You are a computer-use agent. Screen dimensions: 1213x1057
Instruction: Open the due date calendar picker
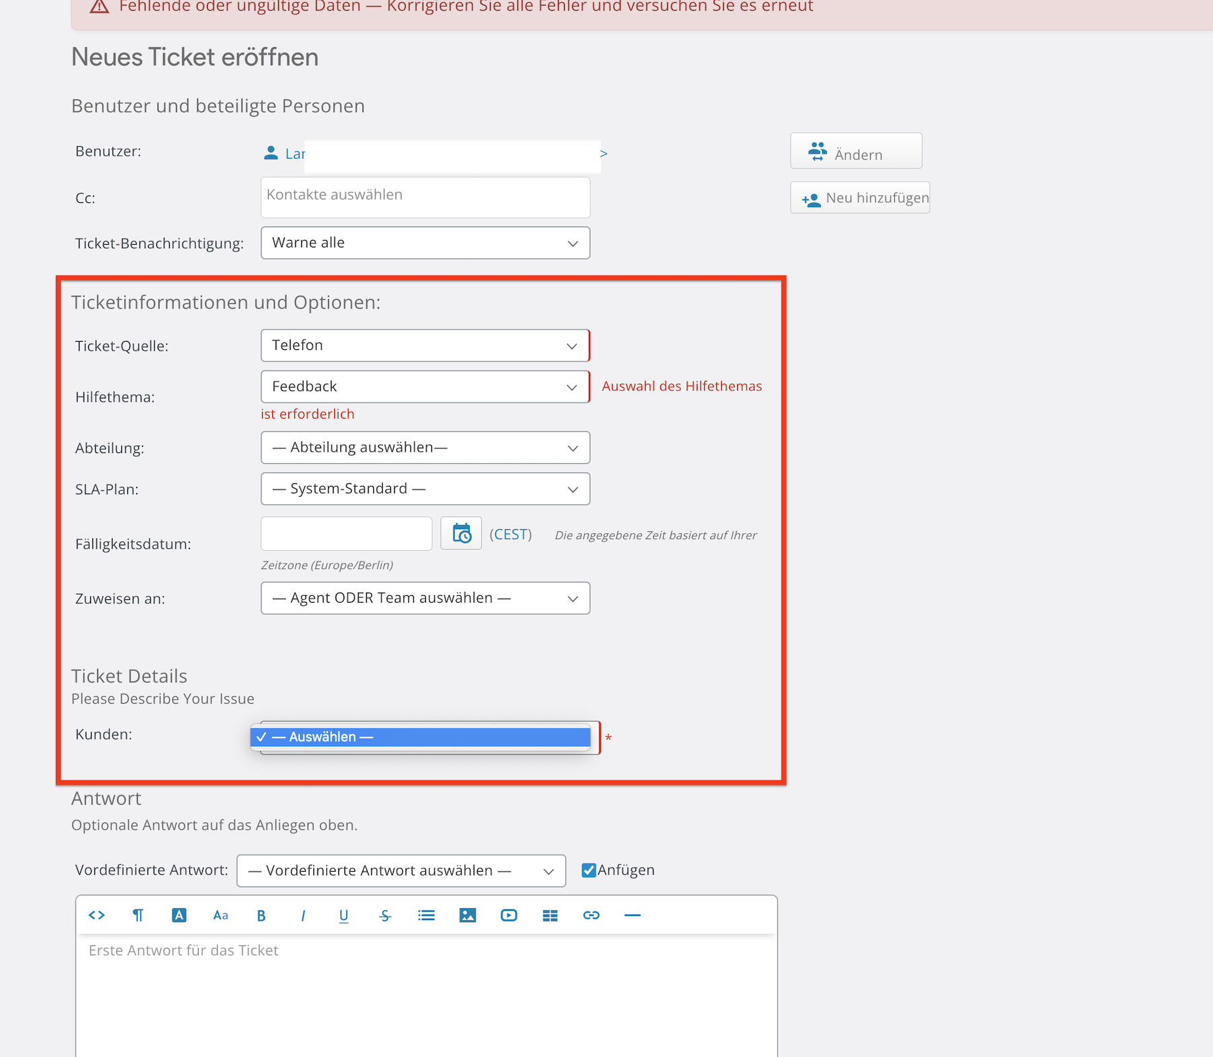pos(461,533)
